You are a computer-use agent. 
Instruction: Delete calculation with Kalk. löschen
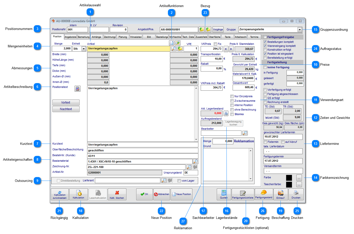(x=117, y=194)
